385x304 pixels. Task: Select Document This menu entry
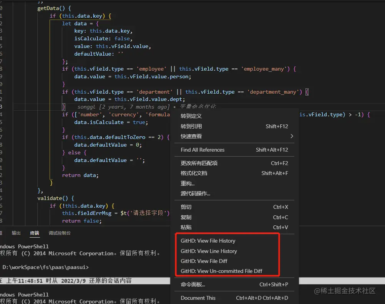(234, 298)
